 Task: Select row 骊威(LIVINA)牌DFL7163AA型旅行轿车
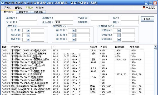[73, 89]
